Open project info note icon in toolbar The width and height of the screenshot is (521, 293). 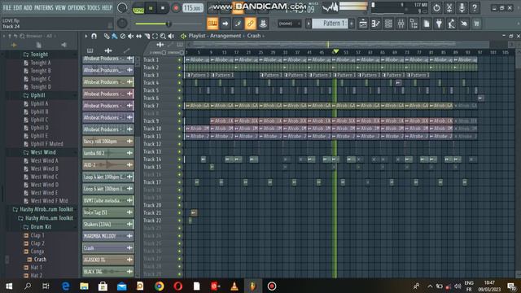tap(427, 24)
